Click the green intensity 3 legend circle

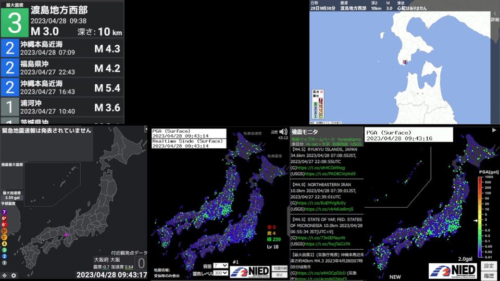(4, 250)
